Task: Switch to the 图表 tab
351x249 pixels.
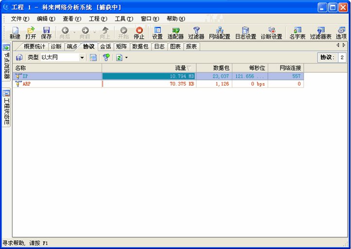Action: (175, 47)
